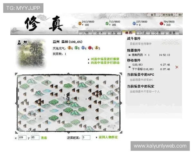Image resolution: width=193 pixels, height=154 pixels.
Task: Click the gold 天地元气 icon valued 4
Action: (69, 48)
